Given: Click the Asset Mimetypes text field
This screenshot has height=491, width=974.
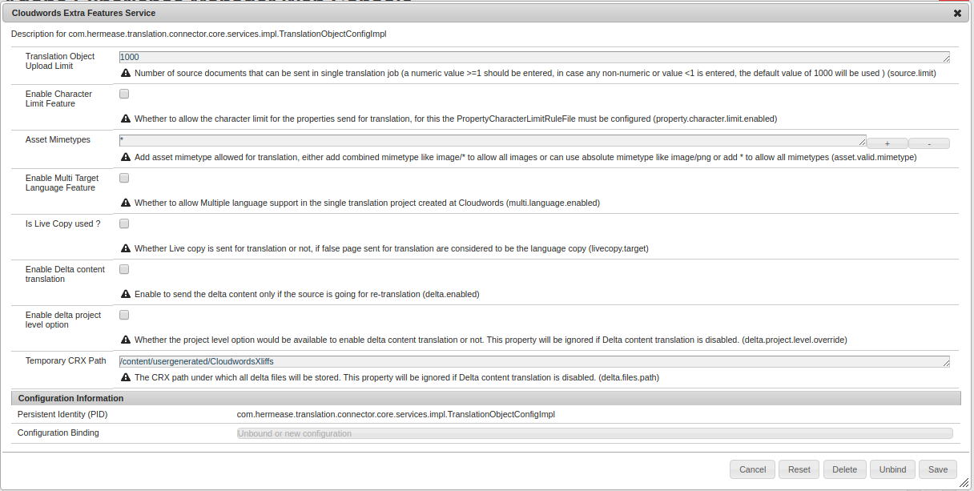Looking at the screenshot, I should point(492,140).
